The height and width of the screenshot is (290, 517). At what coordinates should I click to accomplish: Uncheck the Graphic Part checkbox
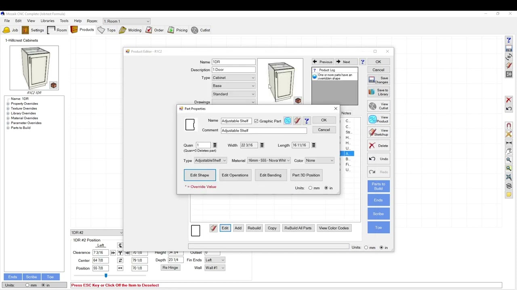tap(256, 121)
